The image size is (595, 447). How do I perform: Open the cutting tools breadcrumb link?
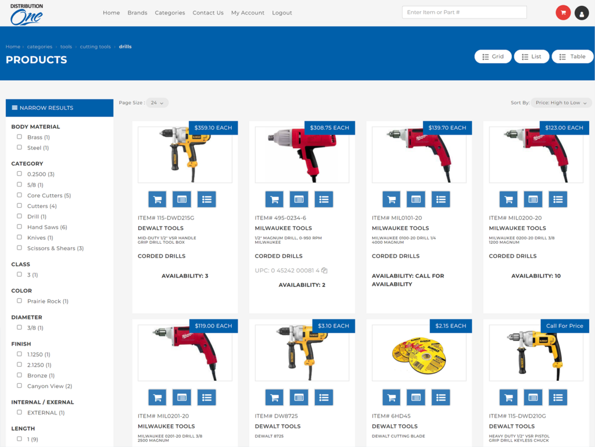tap(95, 46)
